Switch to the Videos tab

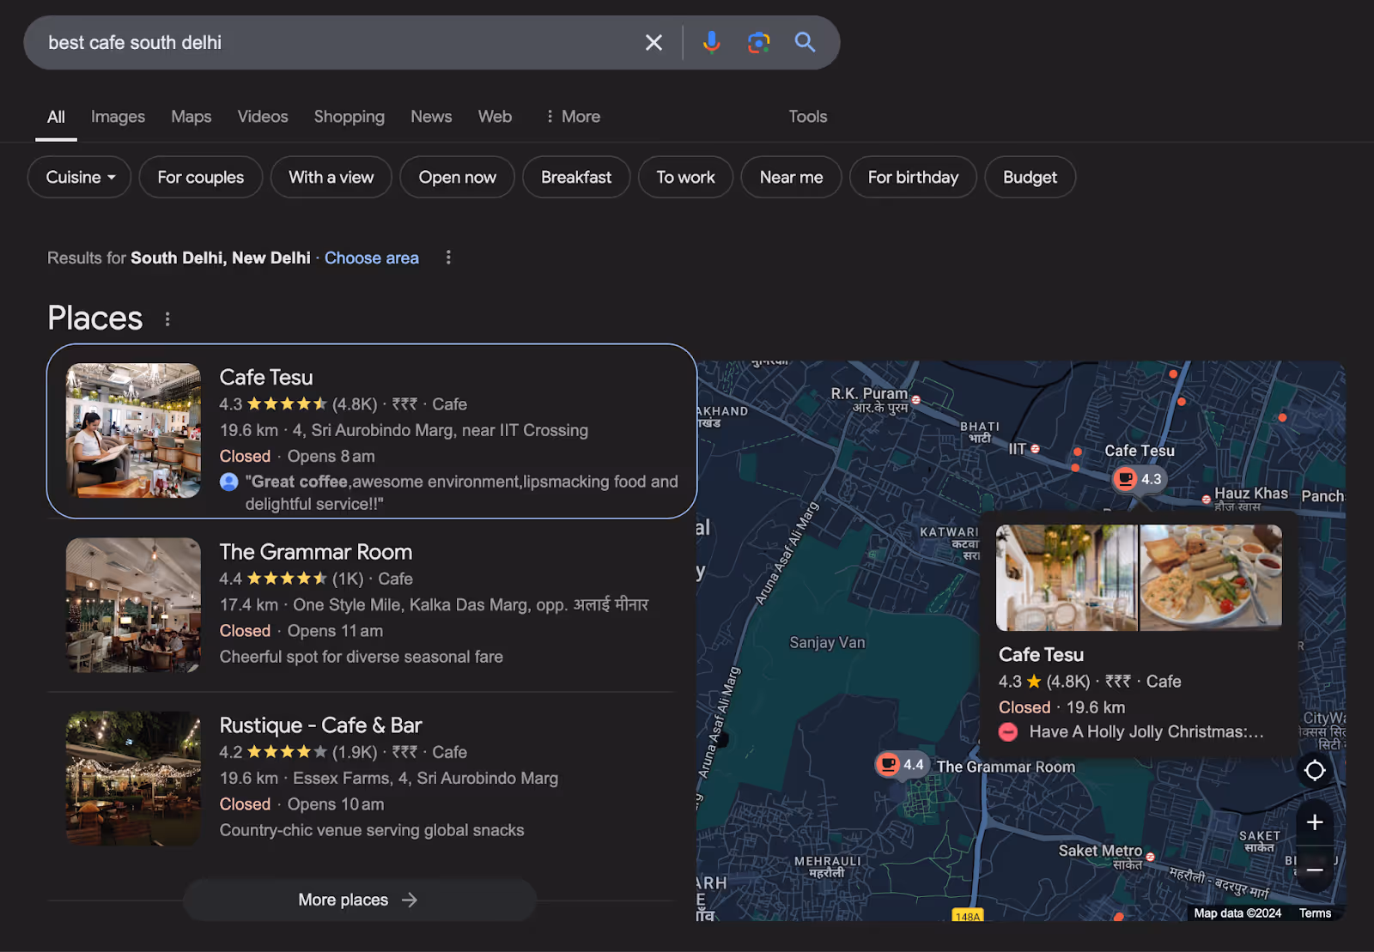click(263, 117)
